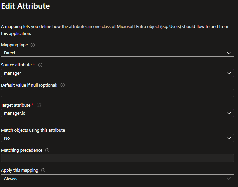The width and height of the screenshot is (238, 187).
Task: Click the info icon for Apply this mapping
Action: [x=43, y=170]
